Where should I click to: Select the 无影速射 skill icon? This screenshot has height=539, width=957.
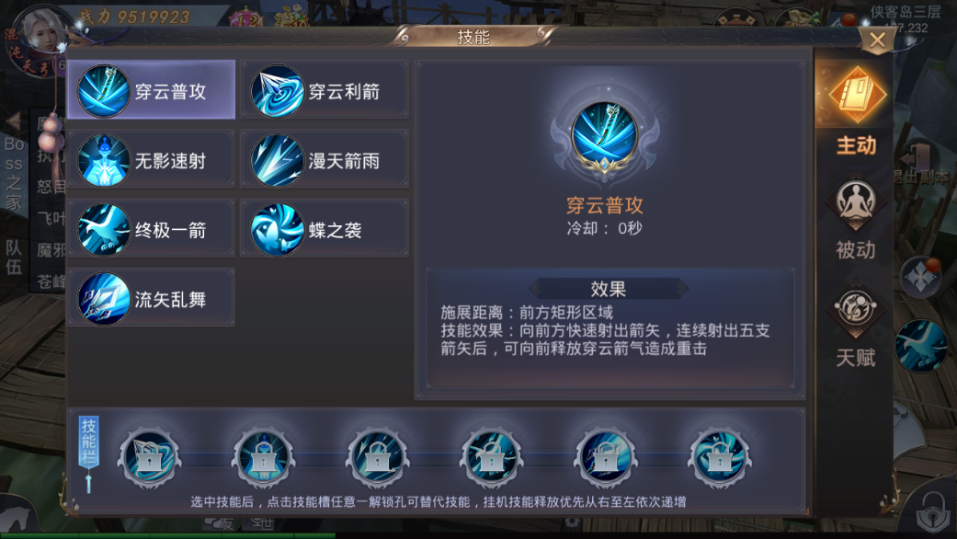click(x=104, y=161)
